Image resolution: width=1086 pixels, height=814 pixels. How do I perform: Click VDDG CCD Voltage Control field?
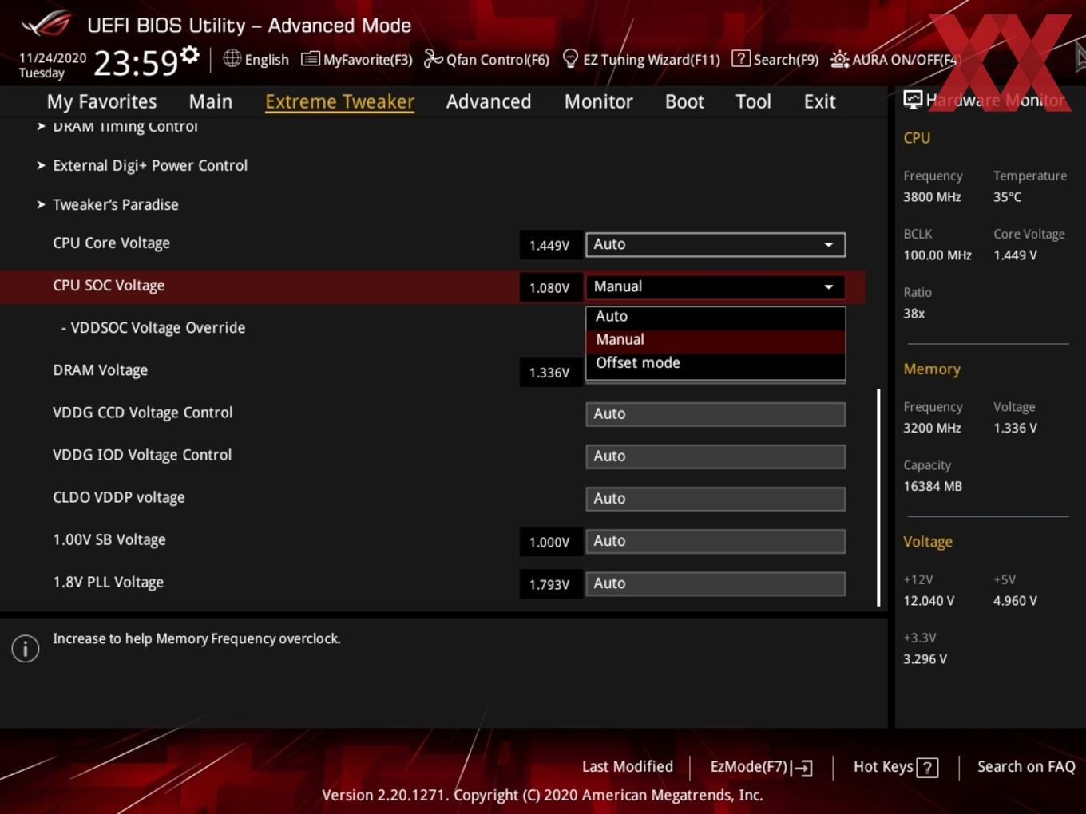click(715, 413)
